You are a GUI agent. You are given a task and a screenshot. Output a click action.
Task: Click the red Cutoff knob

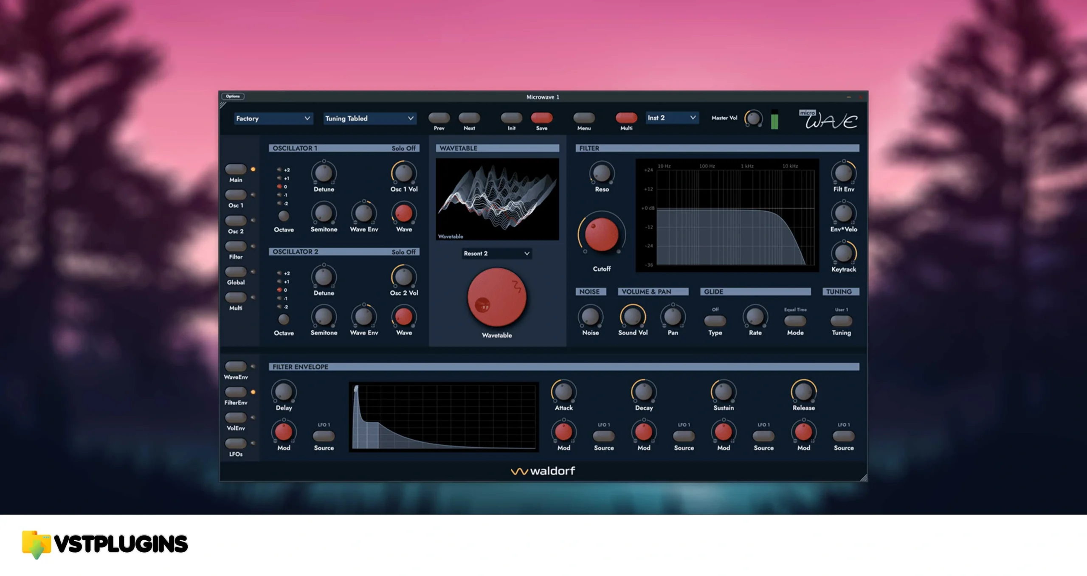point(602,234)
